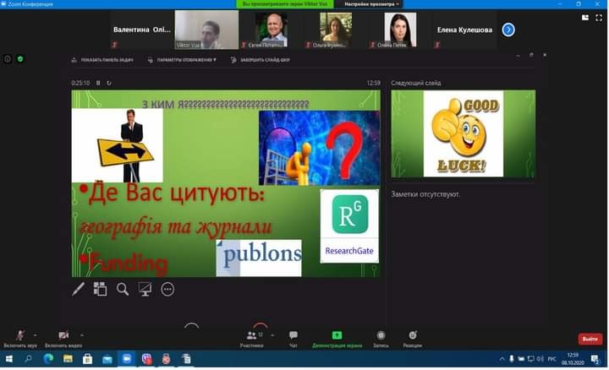Open File Explorer from the taskbar
Screen dimensions: 609x370
click(x=68, y=359)
